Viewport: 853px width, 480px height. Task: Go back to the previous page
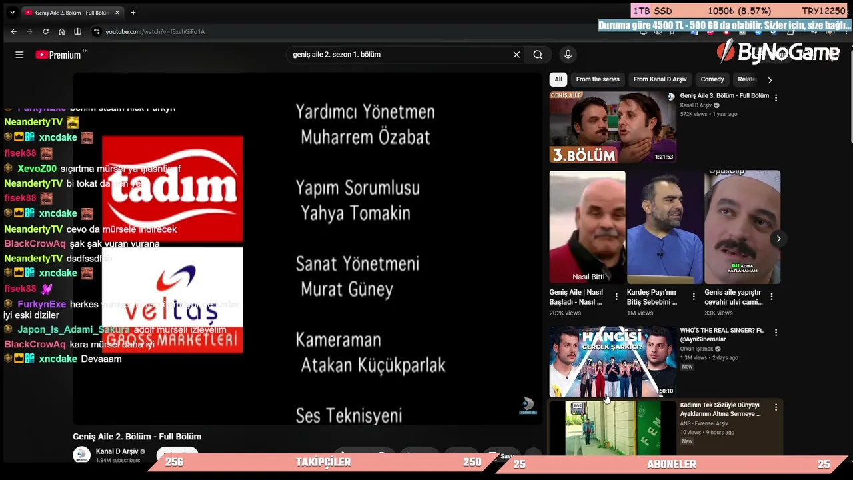[13, 31]
